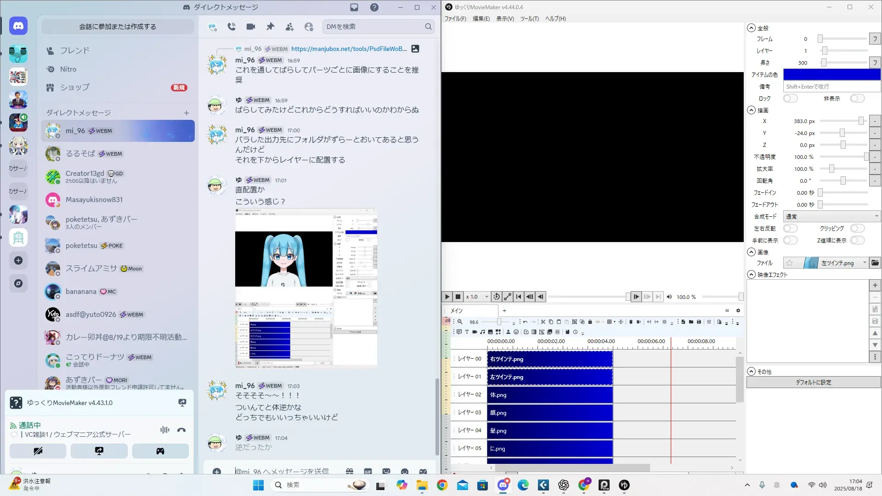Open the 合成モード dropdown
The image size is (882, 496).
coord(831,216)
